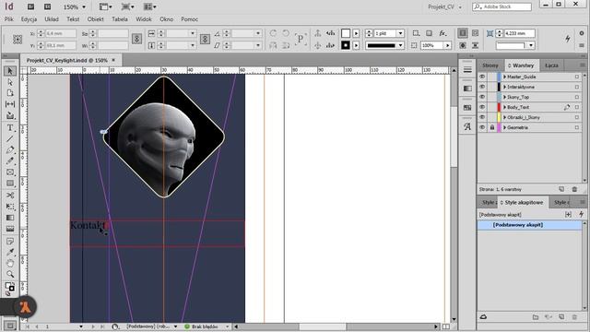Viewport: 590px width, 332px height.
Task: Open the effects fx button
Action: [x=442, y=33]
